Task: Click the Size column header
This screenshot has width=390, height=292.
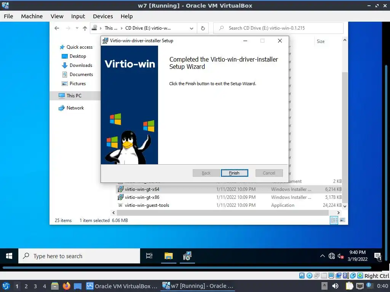Action: coord(321,41)
